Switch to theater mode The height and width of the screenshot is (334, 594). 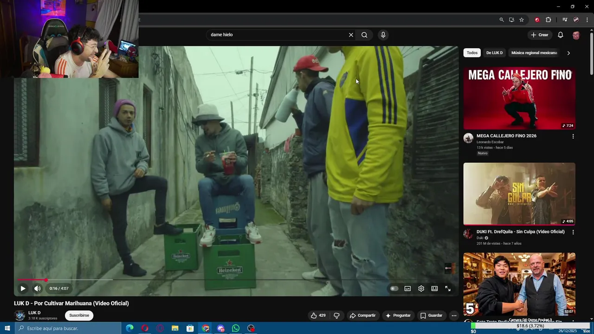click(434, 289)
